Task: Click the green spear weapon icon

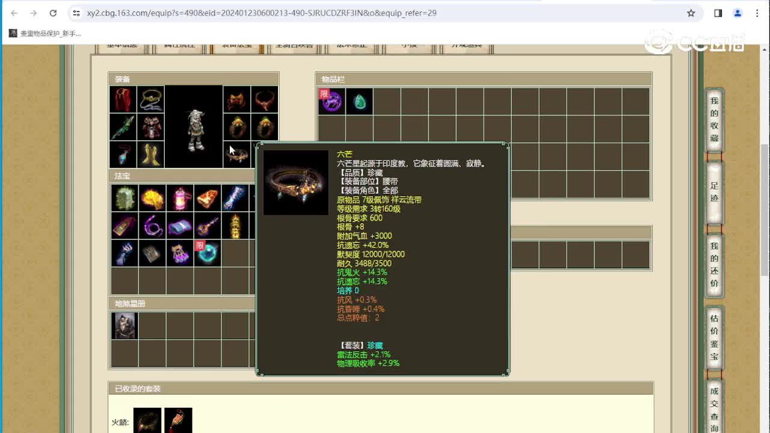Action: [x=123, y=127]
